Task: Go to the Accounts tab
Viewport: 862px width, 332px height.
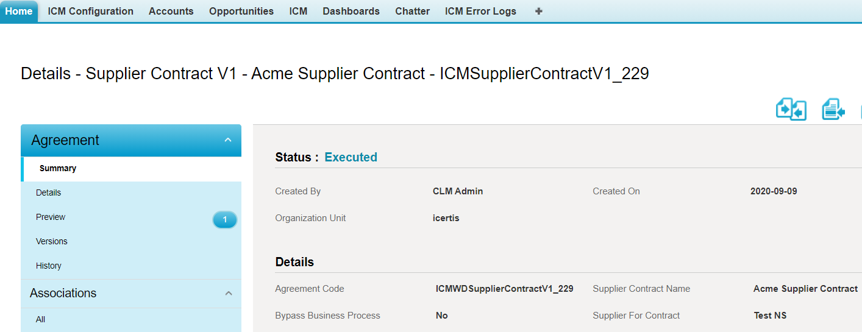Action: (171, 11)
